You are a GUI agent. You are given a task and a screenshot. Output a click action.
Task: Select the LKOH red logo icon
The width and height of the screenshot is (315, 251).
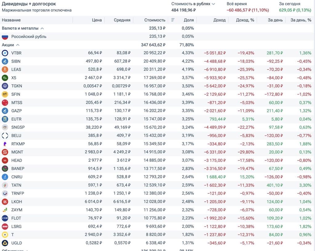[5, 202]
